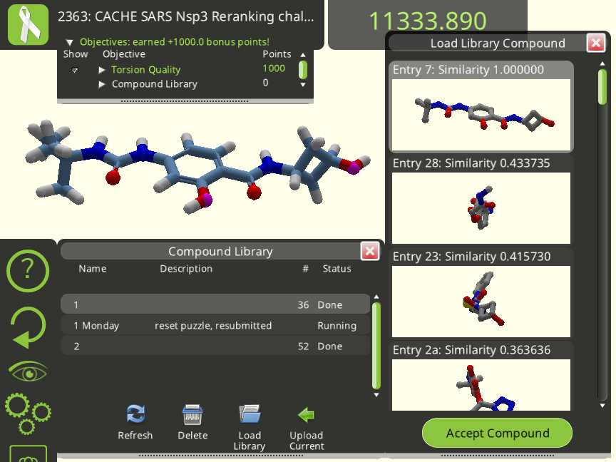Viewport: 616px width, 462px height.
Task: Close the Load Library Compound panel
Action: 596,43
